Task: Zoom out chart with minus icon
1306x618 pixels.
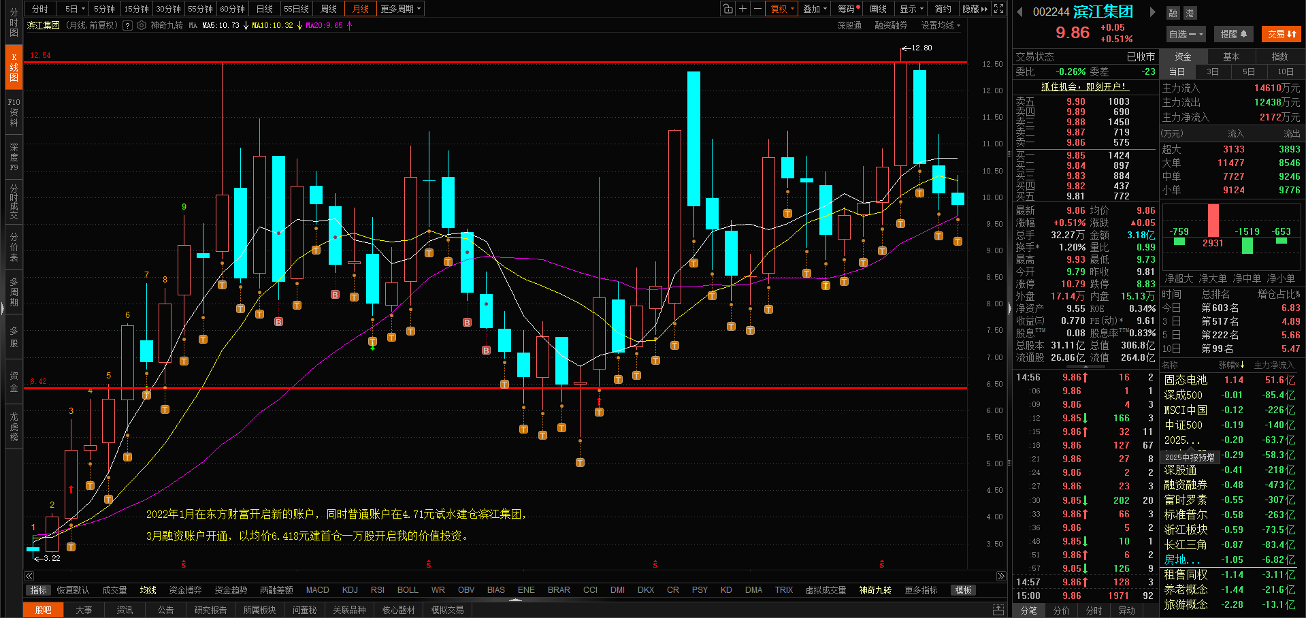Action: pyautogui.click(x=757, y=9)
